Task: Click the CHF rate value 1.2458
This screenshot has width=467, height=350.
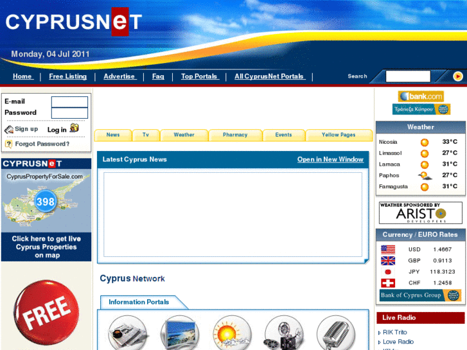Action: (x=443, y=283)
